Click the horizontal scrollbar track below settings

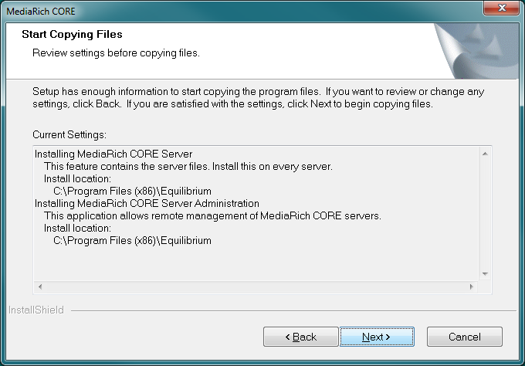[x=256, y=286]
